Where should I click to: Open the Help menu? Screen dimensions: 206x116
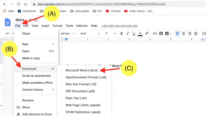pos(94,26)
